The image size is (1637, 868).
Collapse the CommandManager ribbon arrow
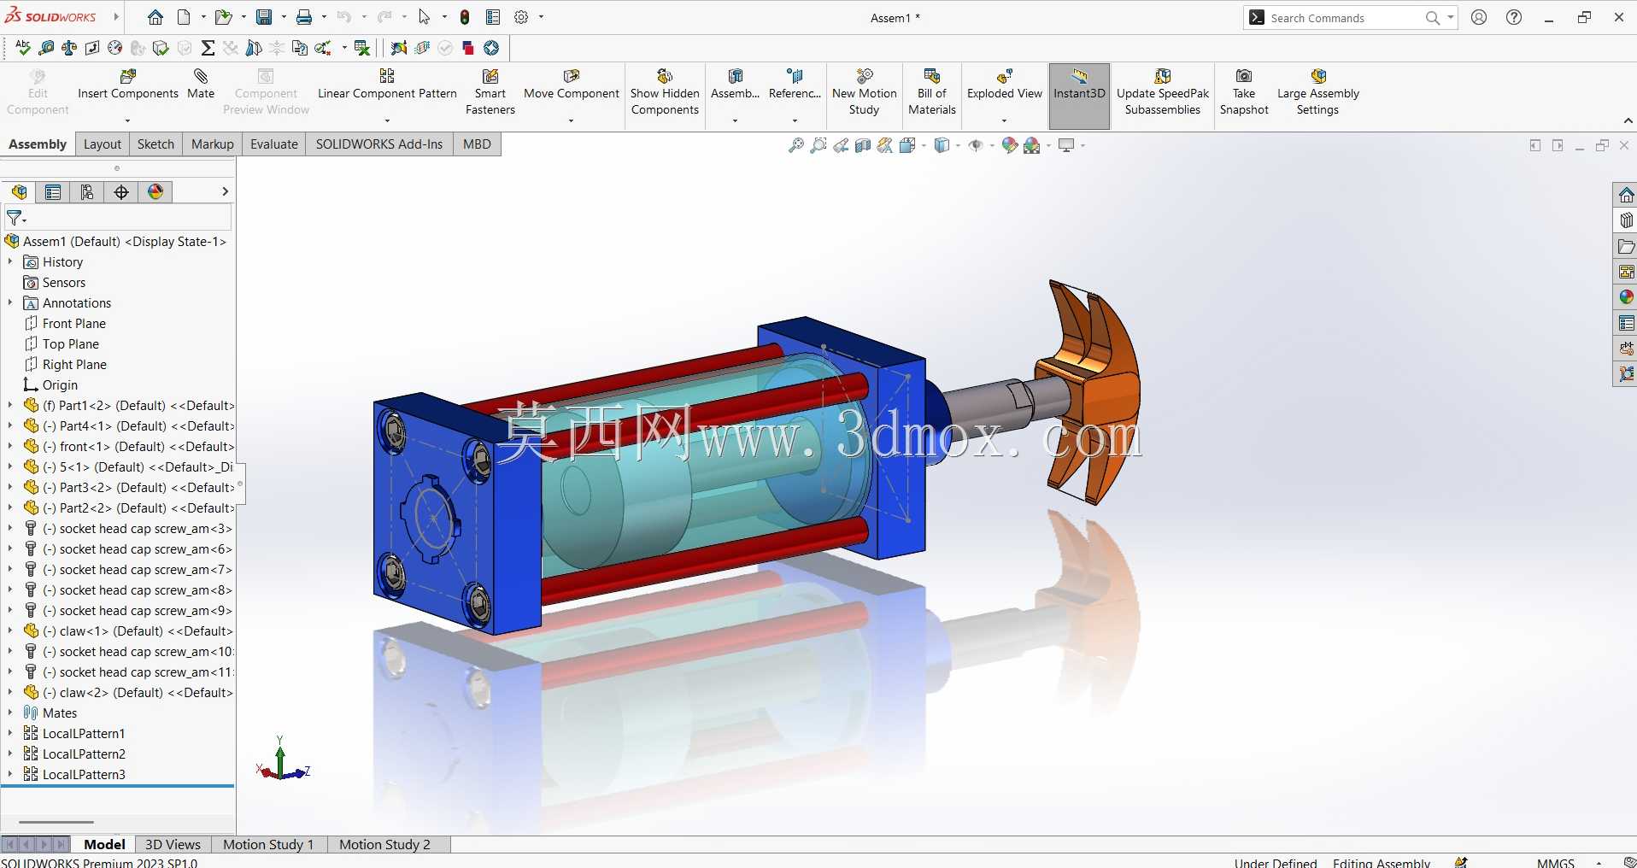(x=1628, y=120)
